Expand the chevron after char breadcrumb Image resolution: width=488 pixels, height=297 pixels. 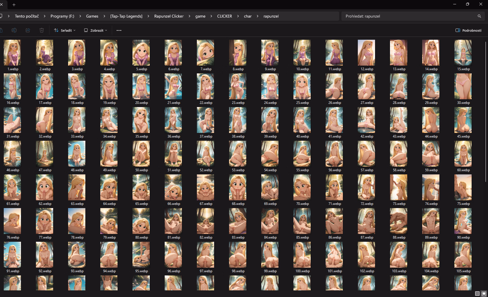pyautogui.click(x=258, y=16)
